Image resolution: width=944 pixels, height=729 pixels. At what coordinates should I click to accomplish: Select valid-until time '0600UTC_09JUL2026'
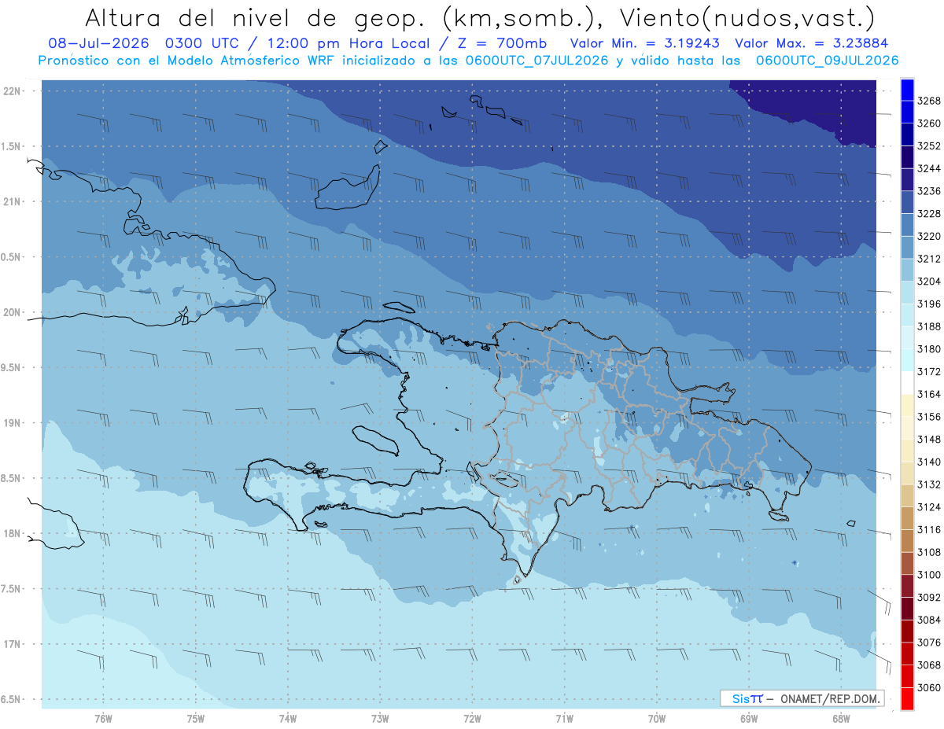[827, 61]
